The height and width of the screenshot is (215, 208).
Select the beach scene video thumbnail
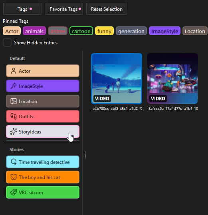pyautogui.click(x=117, y=79)
